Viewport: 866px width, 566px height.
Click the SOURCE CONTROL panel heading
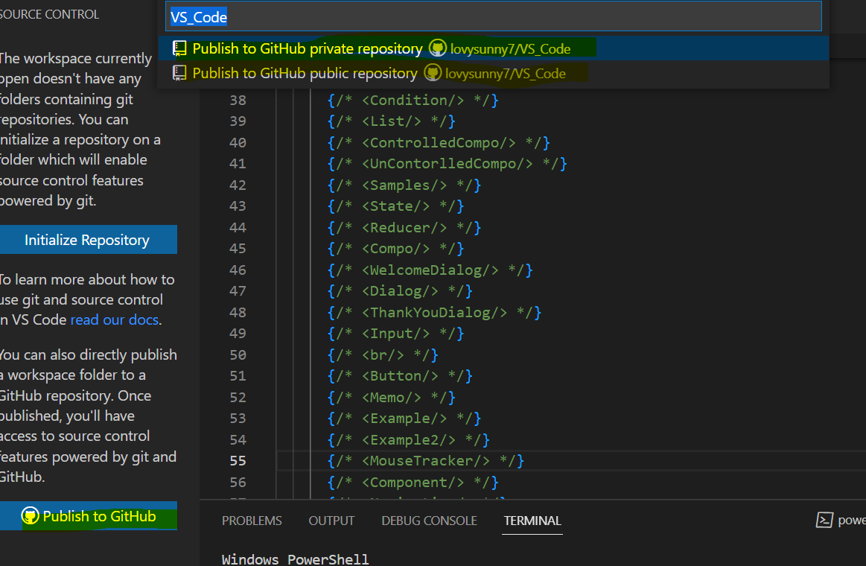coord(49,13)
